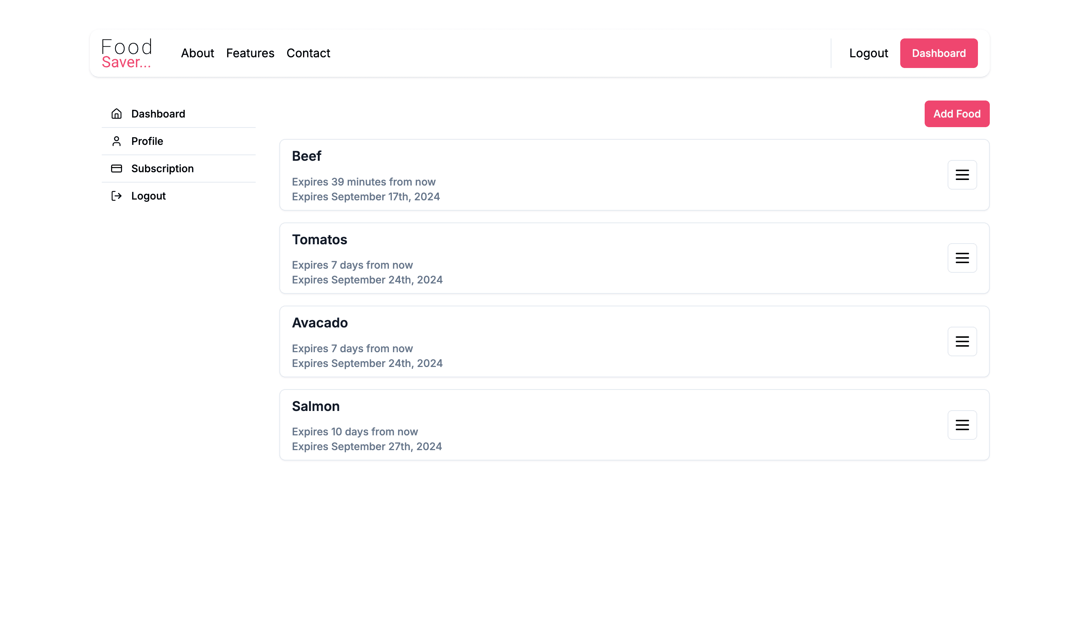The width and height of the screenshot is (1076, 629).
Task: Select the Salmon food card title
Action: tap(316, 407)
